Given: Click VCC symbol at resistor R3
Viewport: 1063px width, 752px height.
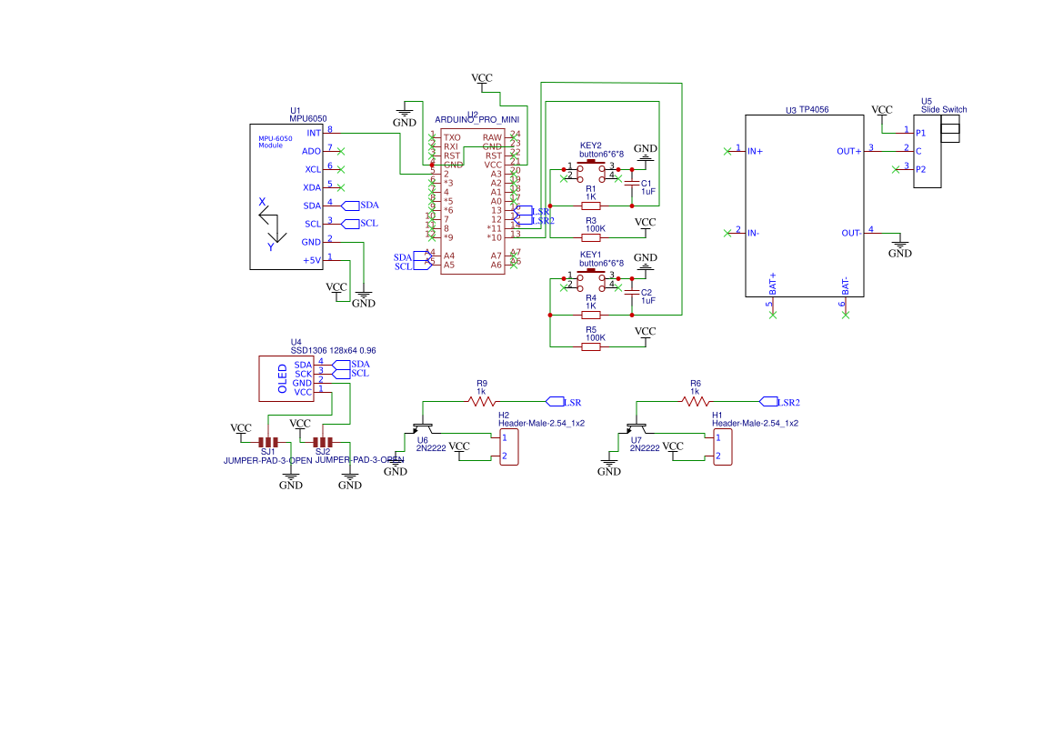Looking at the screenshot, I should [x=646, y=226].
